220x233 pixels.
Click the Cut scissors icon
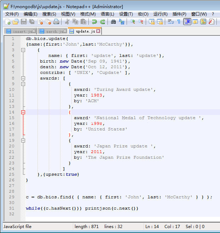67,22
